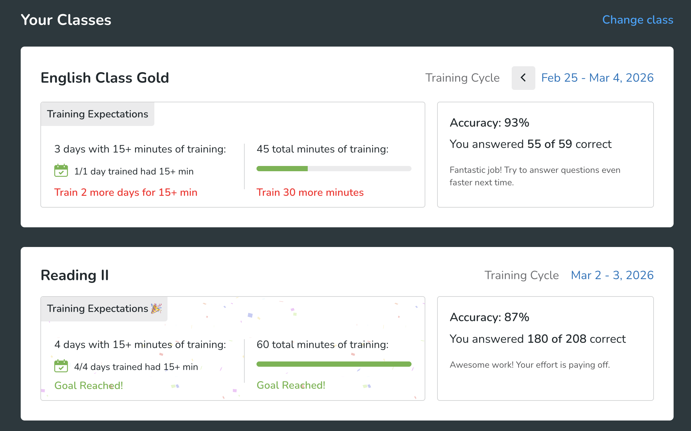Click the party popper confetti icon
The height and width of the screenshot is (431, 691).
[x=156, y=308]
